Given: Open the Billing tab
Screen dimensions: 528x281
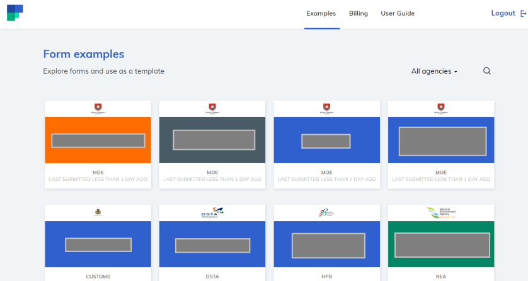Looking at the screenshot, I should (358, 13).
